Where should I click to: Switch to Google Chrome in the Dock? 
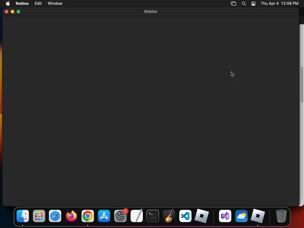88,216
